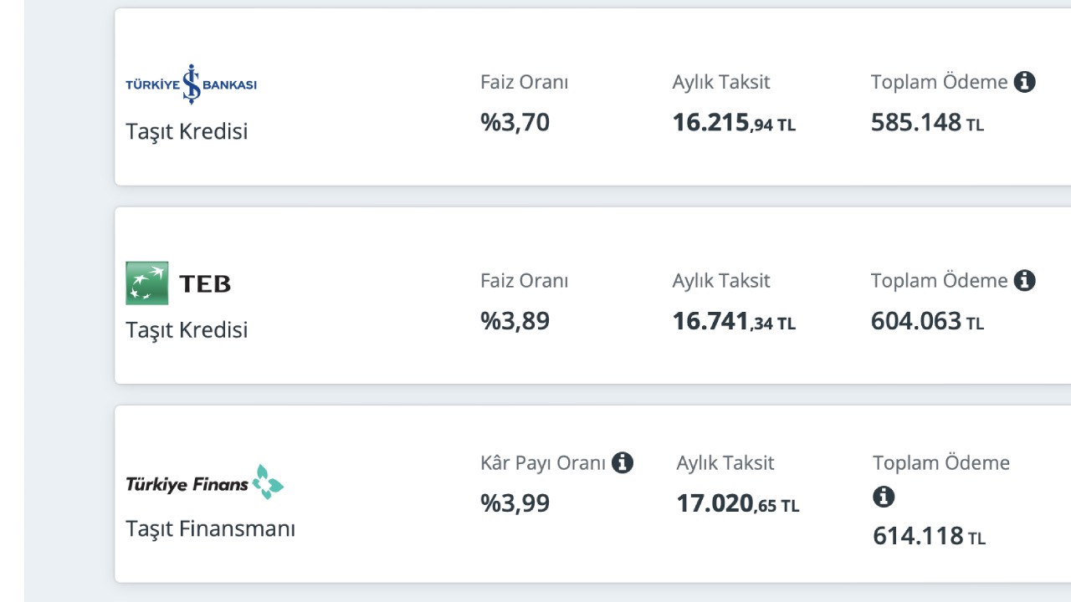The image size is (1071, 602).
Task: Click the %3,89 interest rate value
Action: click(515, 321)
